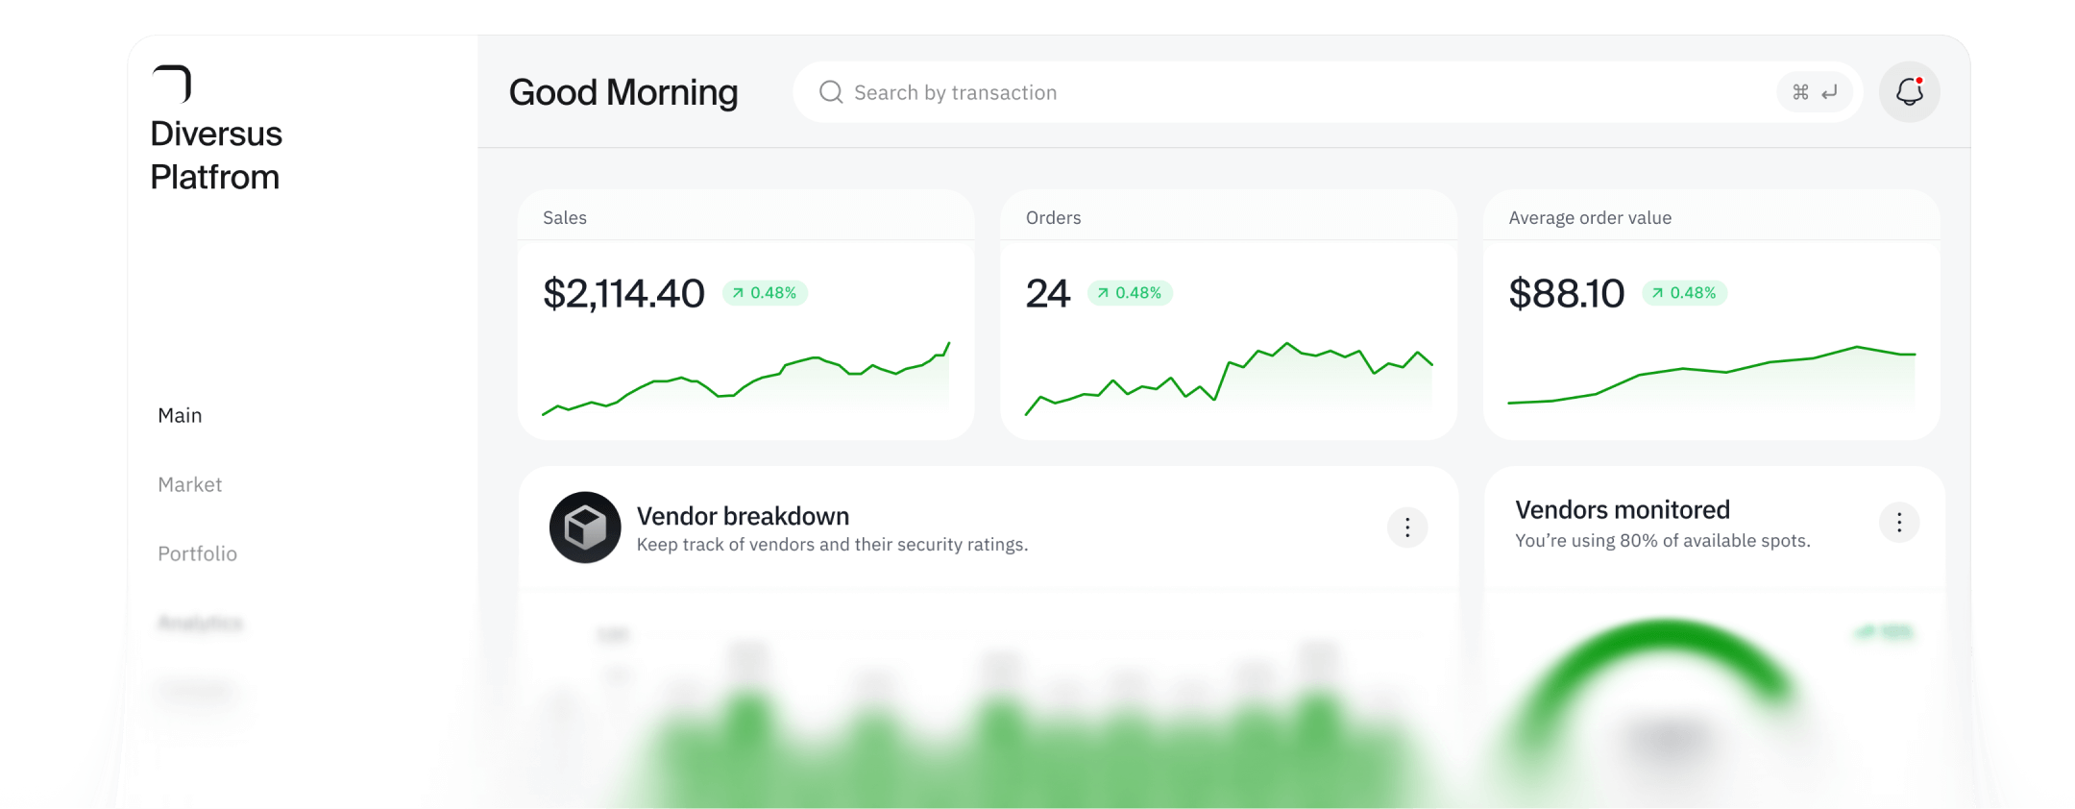2075x809 pixels.
Task: Click "Keep track of vendors" subtitle
Action: click(x=832, y=545)
